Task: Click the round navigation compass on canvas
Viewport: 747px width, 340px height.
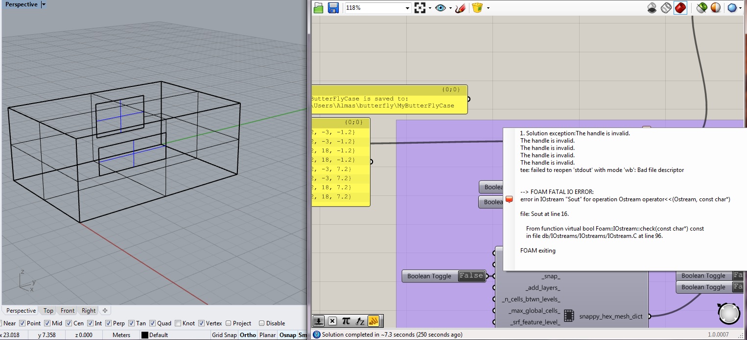Action: click(729, 314)
